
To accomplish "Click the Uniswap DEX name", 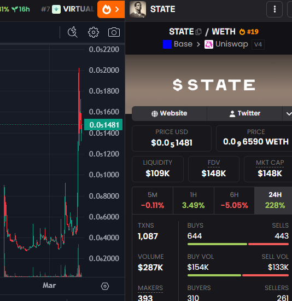I will tap(231, 44).
